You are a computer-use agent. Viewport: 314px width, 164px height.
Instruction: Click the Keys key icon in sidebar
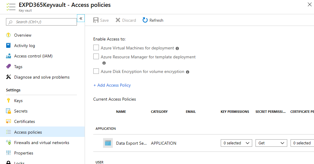(x=8, y=101)
